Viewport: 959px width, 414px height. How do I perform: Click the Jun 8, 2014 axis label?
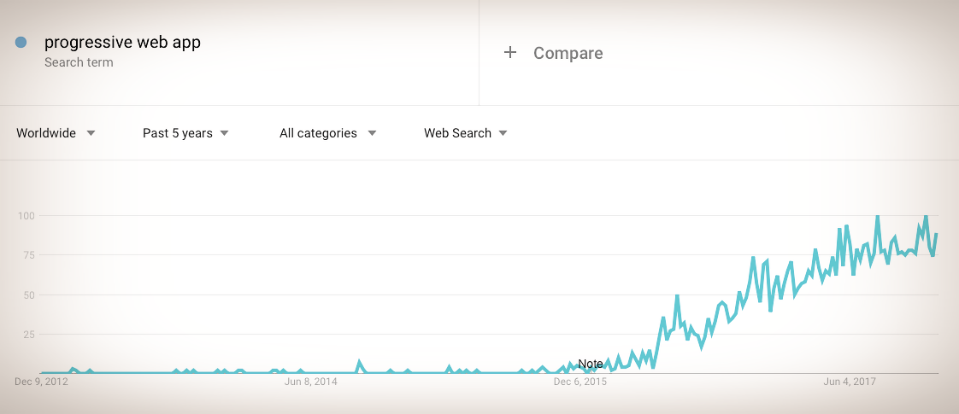click(311, 382)
